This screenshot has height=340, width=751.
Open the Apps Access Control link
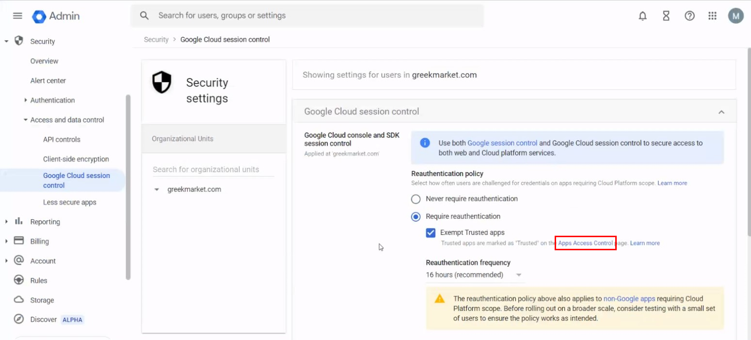[585, 243]
